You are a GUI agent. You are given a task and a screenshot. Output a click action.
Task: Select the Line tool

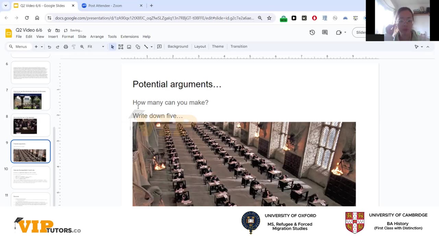click(x=146, y=47)
